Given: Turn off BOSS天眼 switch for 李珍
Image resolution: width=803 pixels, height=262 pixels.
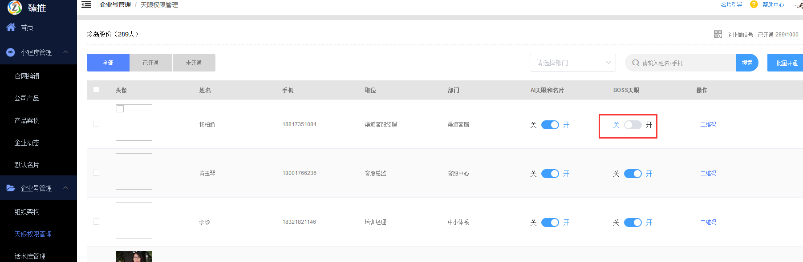Looking at the screenshot, I should [x=633, y=222].
